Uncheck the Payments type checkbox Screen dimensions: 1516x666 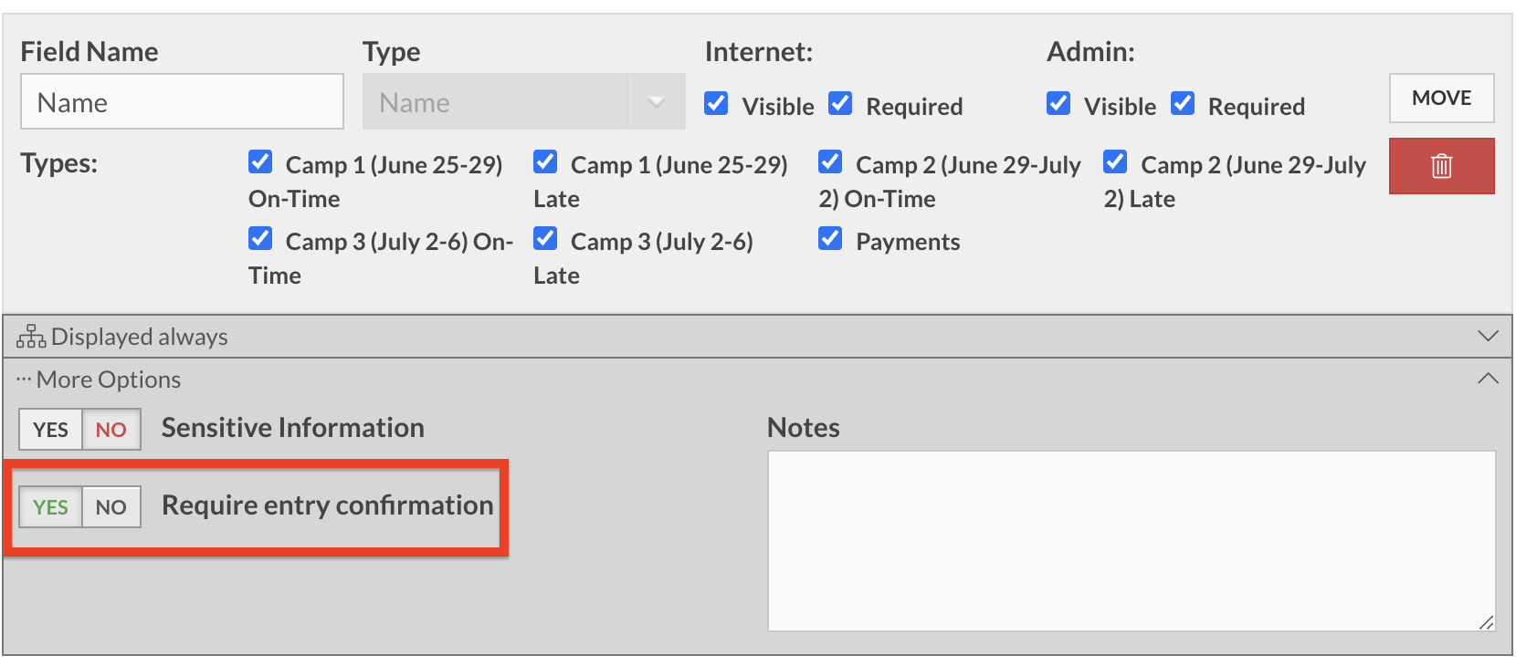click(830, 239)
